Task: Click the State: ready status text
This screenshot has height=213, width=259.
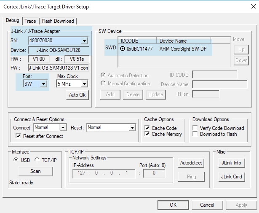Action: 21,183
